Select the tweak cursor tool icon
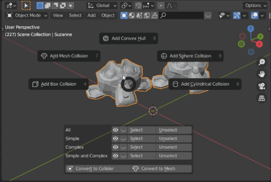Screen dimensions: 271x182 [26, 5]
